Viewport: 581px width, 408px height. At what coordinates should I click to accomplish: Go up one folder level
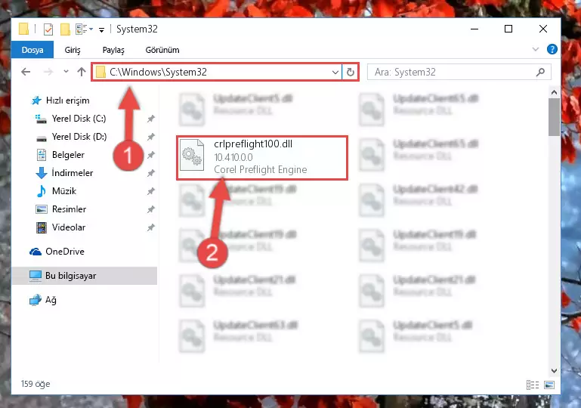coord(82,72)
